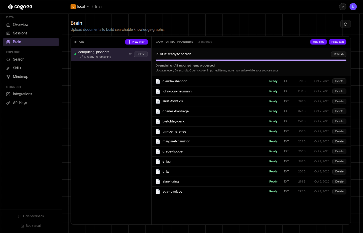Create a New brain

point(136,42)
